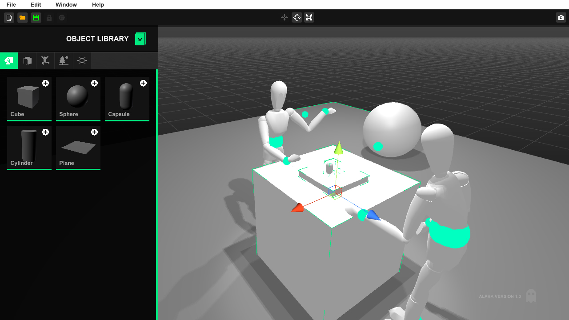
Task: Toggle the scene lock icon
Action: click(48, 17)
